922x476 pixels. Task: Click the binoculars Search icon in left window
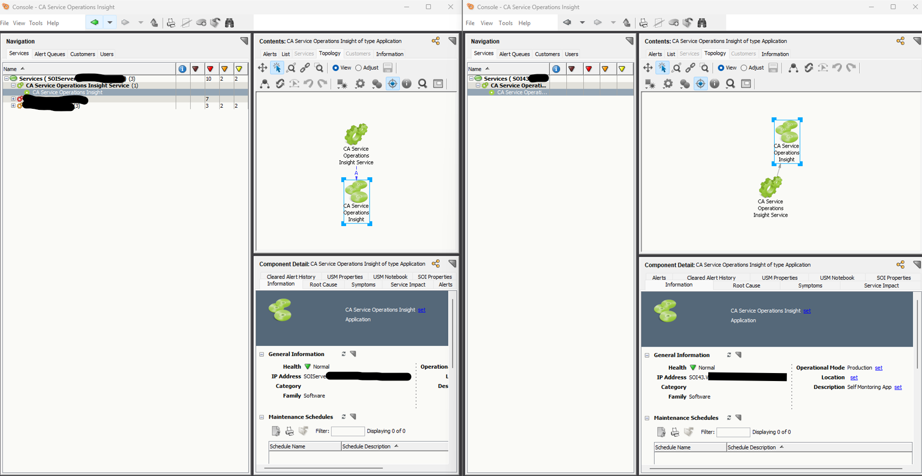(x=230, y=23)
